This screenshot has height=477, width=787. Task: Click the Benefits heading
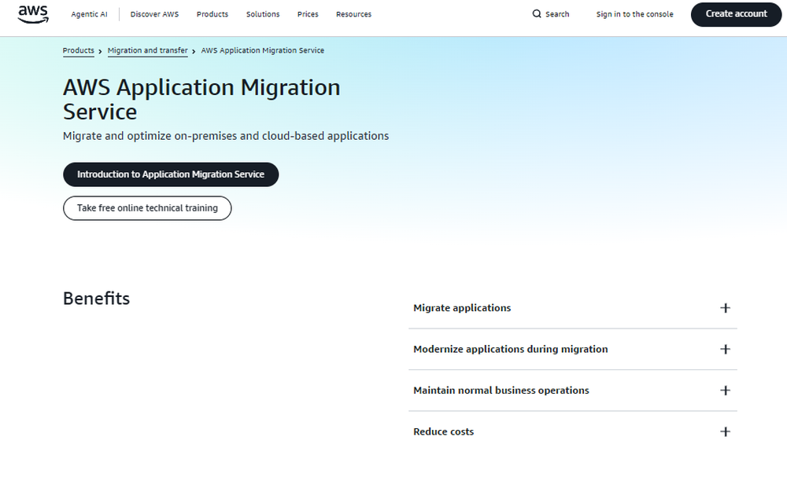pos(96,299)
